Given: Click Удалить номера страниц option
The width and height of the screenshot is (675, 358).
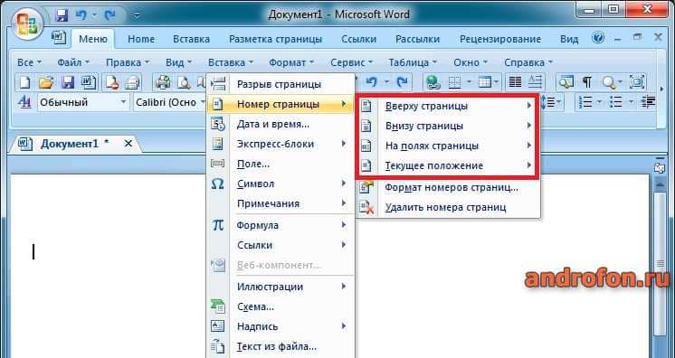Looking at the screenshot, I should (448, 207).
